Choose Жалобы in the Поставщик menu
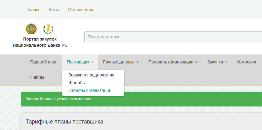262x130 pixels. [77, 83]
